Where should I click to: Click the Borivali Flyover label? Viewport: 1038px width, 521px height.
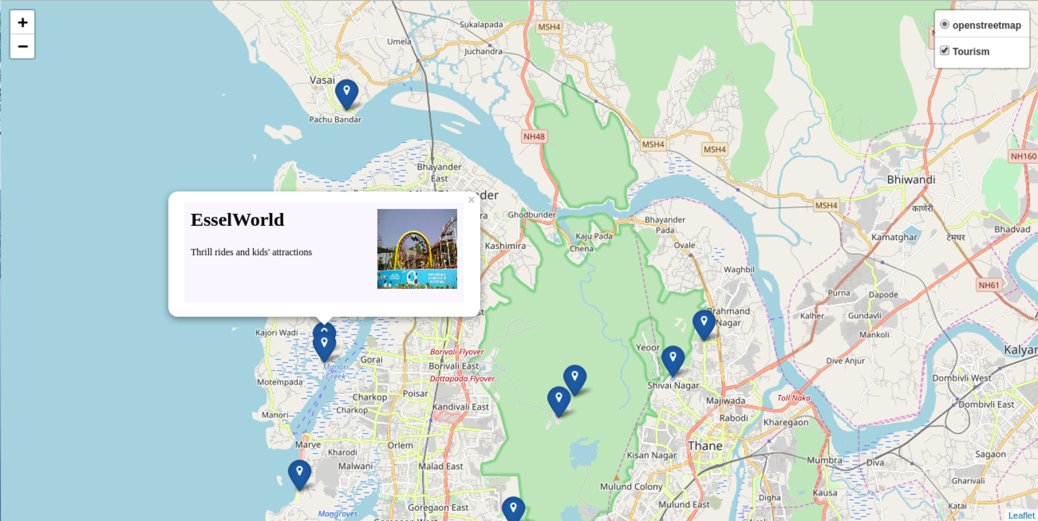457,352
